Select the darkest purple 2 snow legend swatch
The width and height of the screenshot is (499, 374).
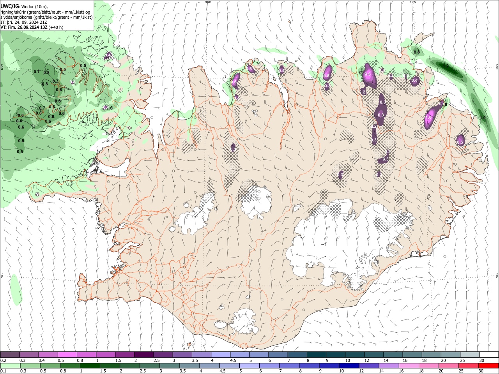tap(143, 355)
